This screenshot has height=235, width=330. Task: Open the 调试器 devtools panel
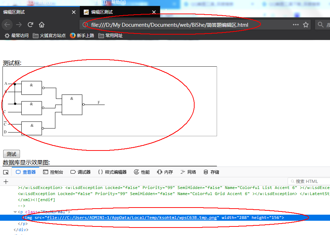81,172
